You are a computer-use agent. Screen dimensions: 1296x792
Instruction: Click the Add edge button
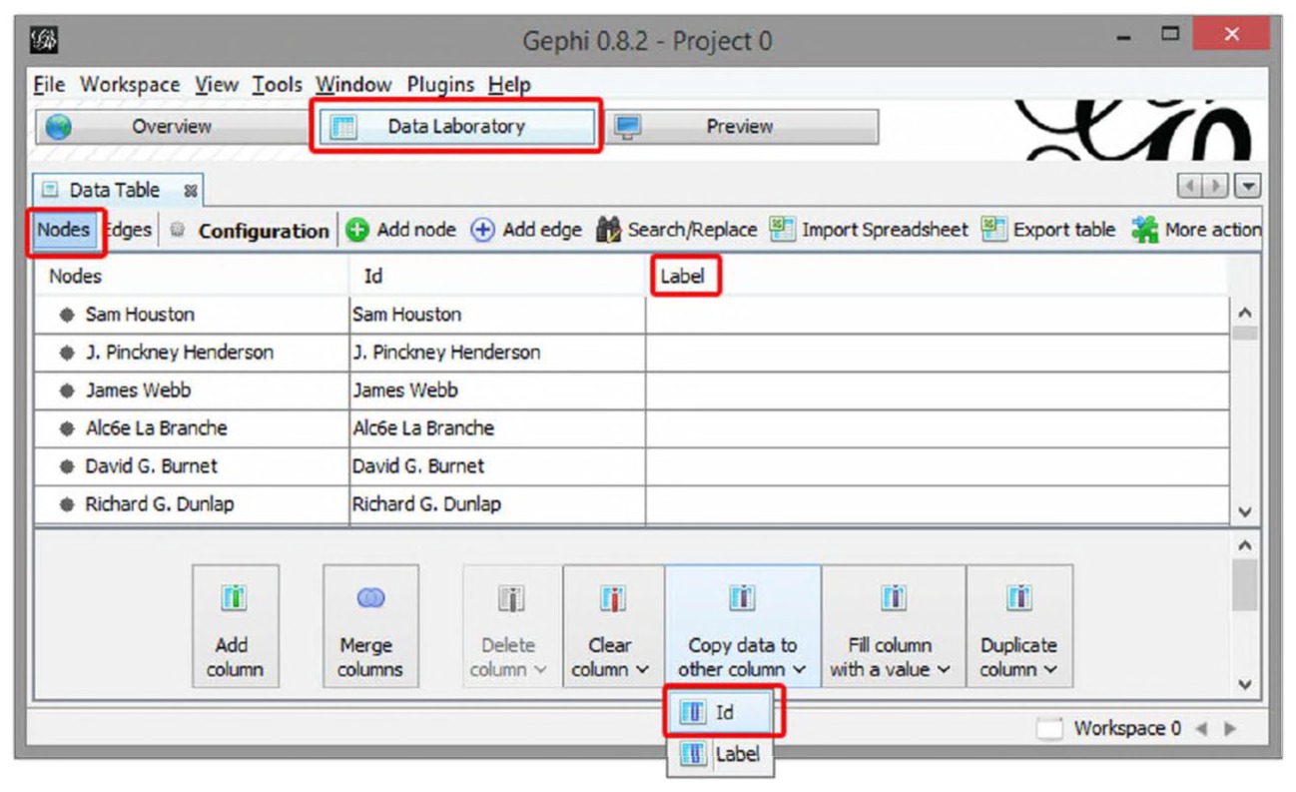[526, 230]
